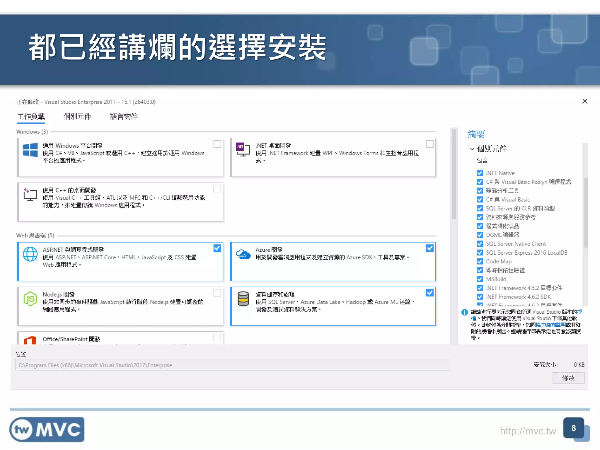Click the 摘要 summary heading
This screenshot has width=600, height=450.
[476, 134]
